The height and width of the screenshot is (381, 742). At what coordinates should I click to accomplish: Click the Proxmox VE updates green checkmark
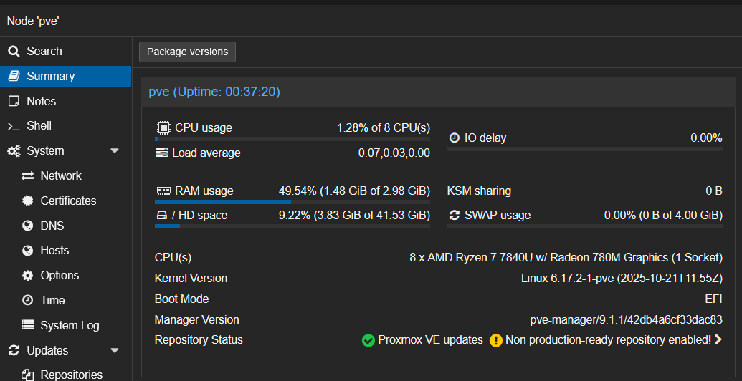pyautogui.click(x=368, y=340)
